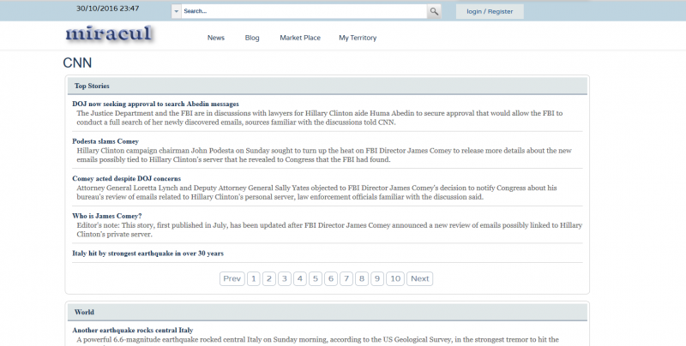Open Comey acted despite DOJ concerns

click(x=126, y=178)
